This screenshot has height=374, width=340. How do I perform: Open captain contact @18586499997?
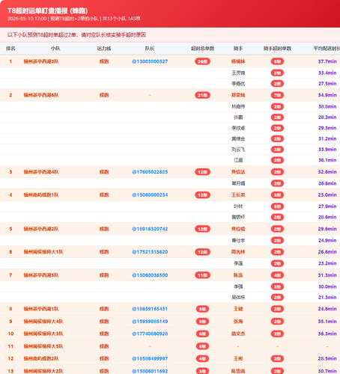(150, 358)
